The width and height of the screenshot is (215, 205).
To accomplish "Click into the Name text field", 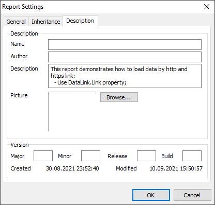I will point(125,45).
